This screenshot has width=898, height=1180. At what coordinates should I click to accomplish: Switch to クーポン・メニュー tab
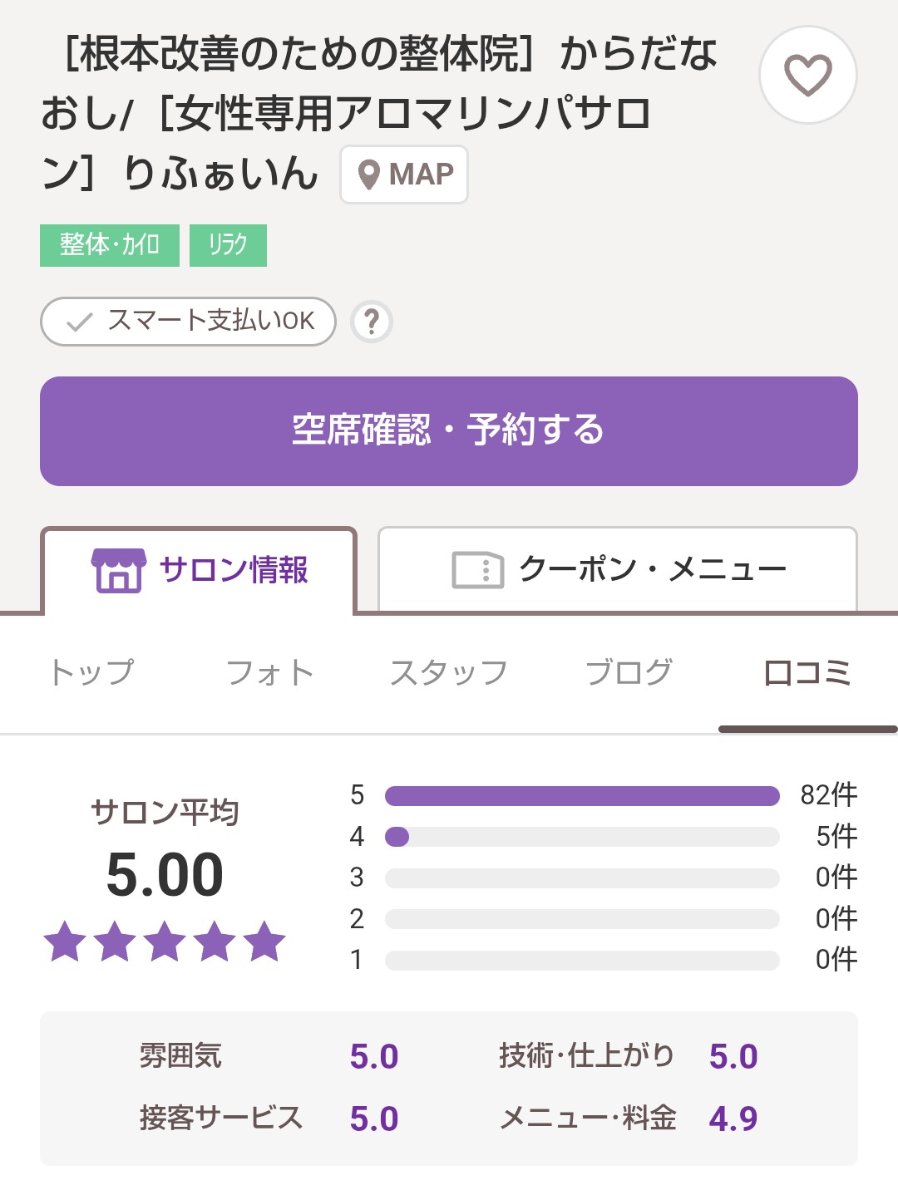pos(617,570)
